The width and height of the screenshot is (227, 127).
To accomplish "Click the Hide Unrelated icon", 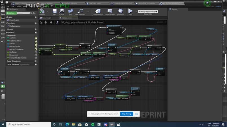I will point(80,11).
